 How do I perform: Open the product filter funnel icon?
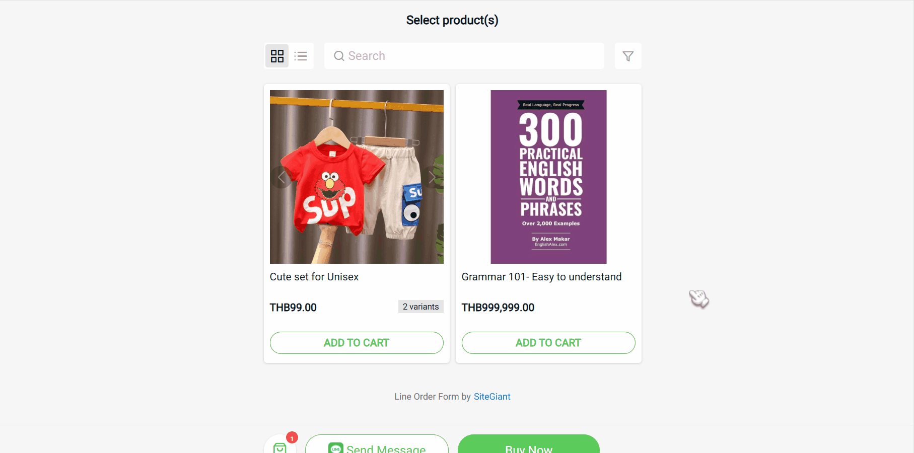click(627, 56)
